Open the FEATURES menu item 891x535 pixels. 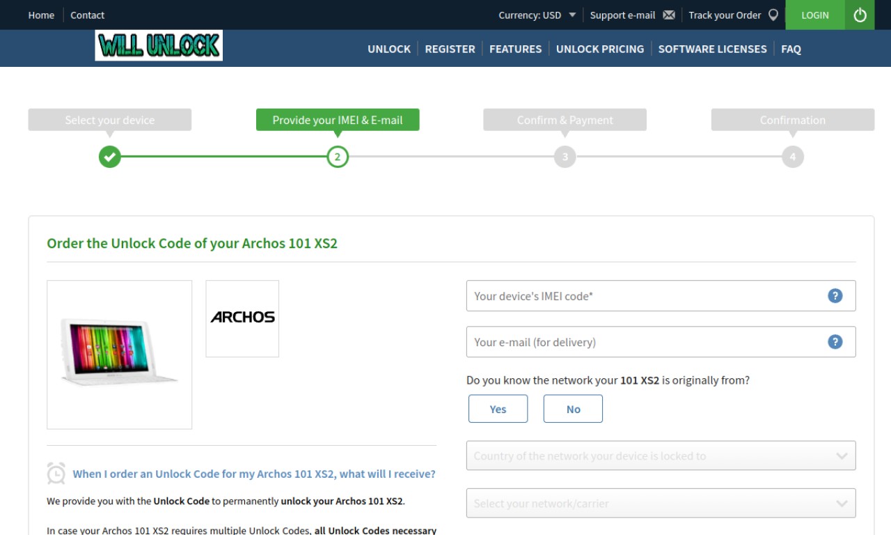515,49
